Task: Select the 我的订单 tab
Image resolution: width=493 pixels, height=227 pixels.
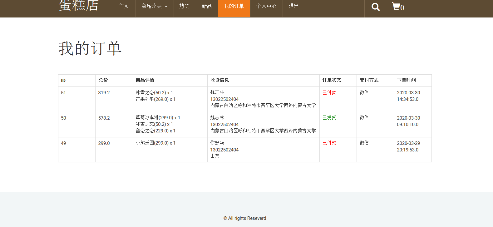Action: click(234, 6)
